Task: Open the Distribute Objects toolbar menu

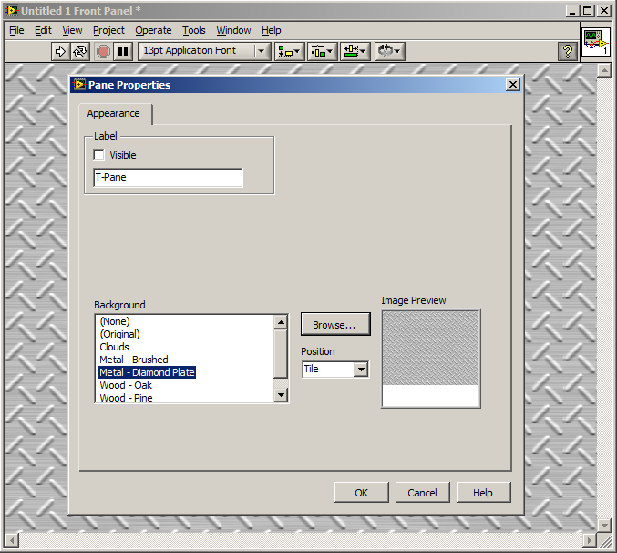Action: 322,52
